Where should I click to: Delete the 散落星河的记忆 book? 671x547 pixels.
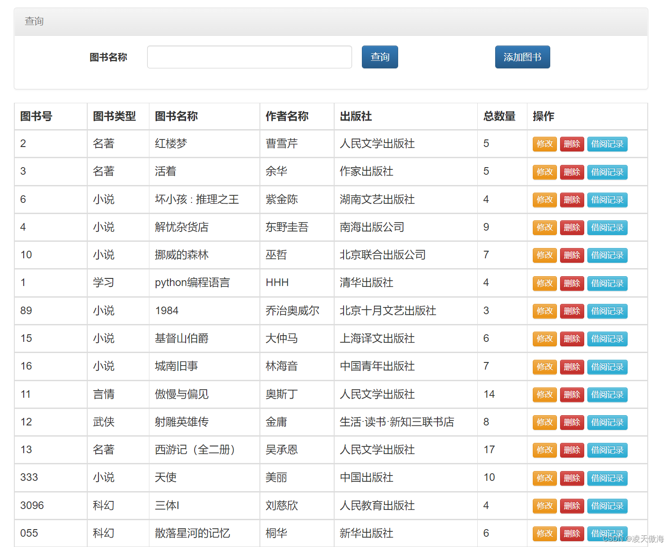point(572,534)
